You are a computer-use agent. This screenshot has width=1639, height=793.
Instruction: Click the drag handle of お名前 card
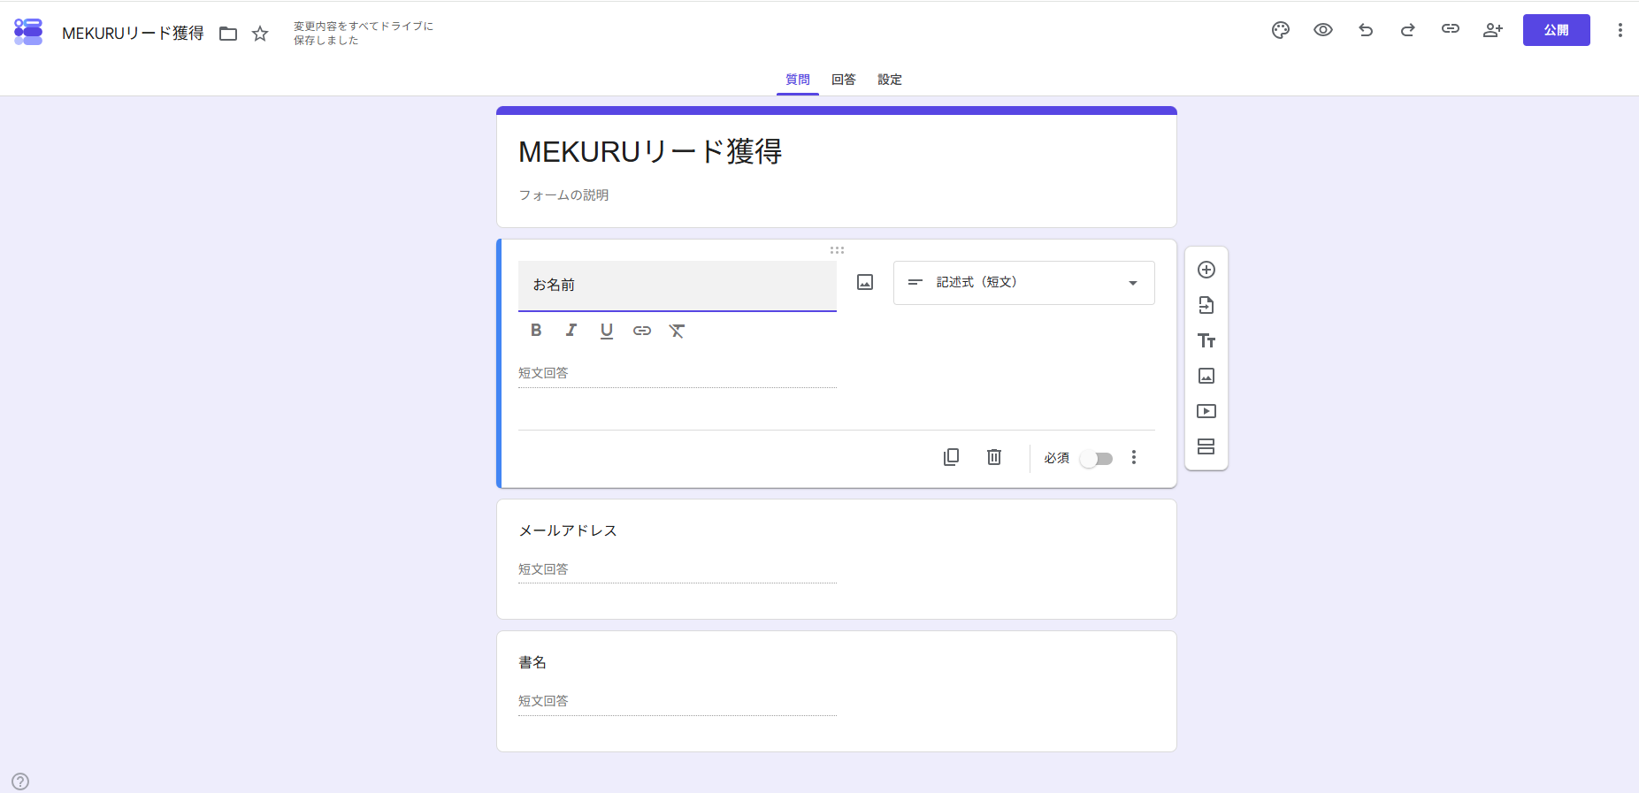pyautogui.click(x=837, y=250)
